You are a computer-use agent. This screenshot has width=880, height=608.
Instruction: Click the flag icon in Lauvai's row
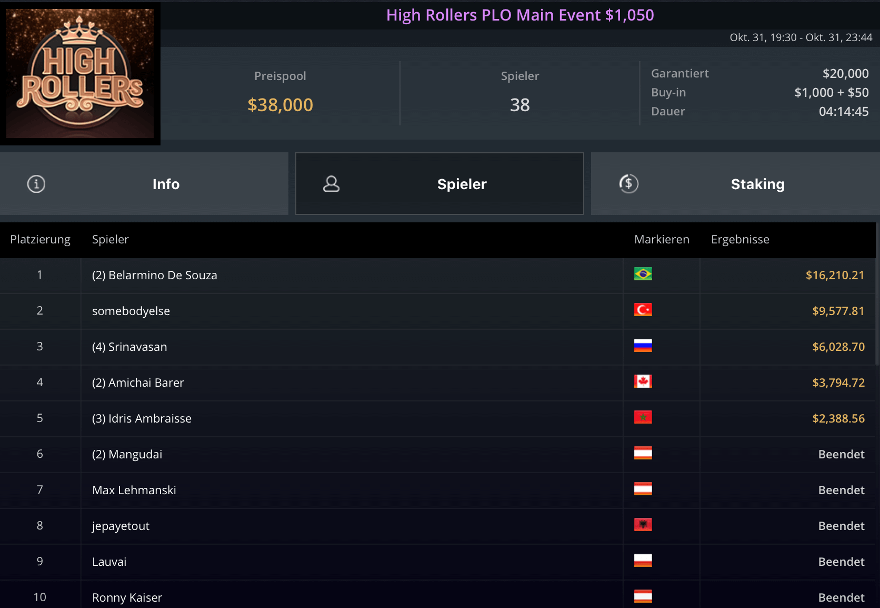click(x=643, y=561)
